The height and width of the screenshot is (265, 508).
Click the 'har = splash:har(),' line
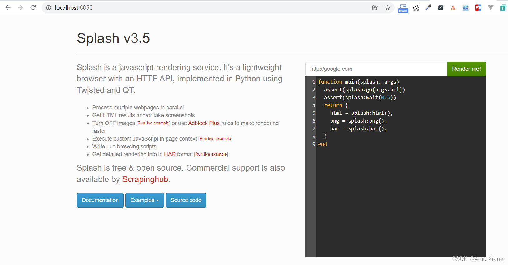tap(358, 128)
